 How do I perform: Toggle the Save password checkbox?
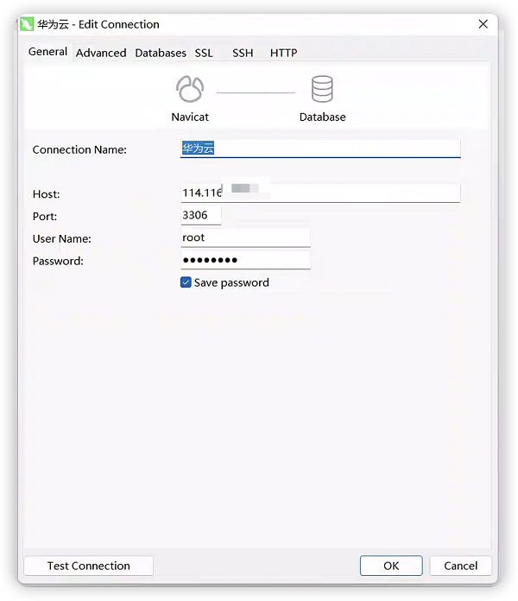(x=186, y=282)
